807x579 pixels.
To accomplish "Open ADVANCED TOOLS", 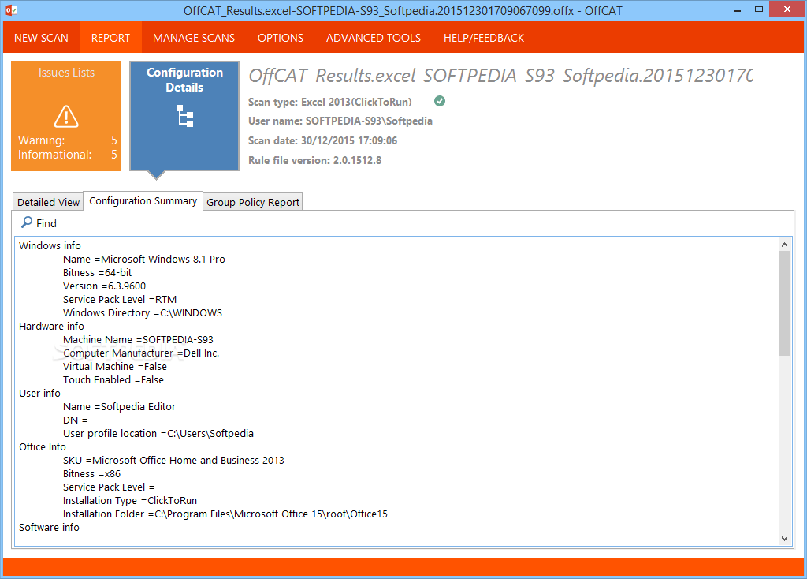I will click(373, 37).
